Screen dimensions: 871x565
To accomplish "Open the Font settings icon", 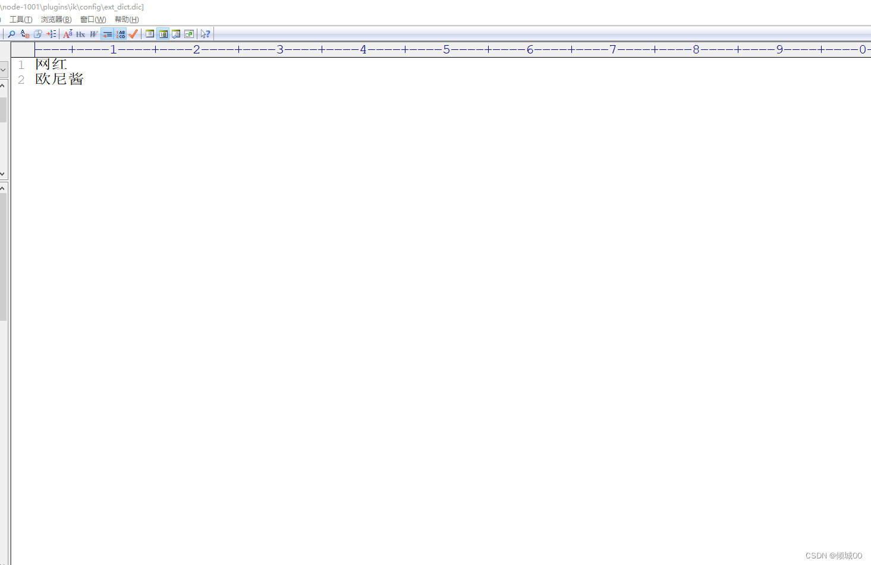I will click(68, 34).
